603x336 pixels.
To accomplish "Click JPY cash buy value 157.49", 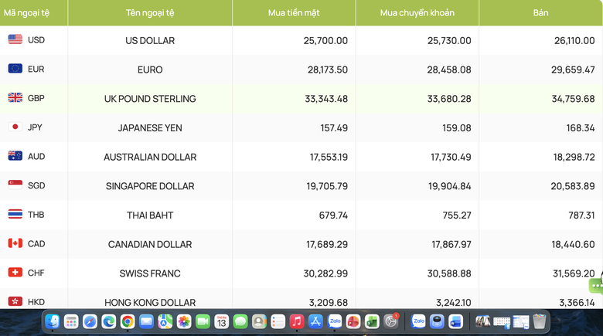I will [x=334, y=128].
